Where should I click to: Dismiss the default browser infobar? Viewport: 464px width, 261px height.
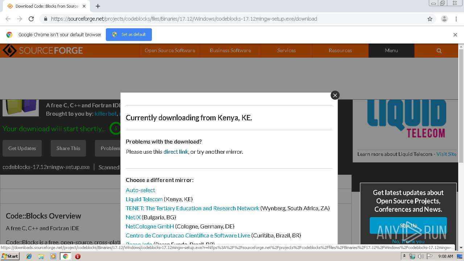pyautogui.click(x=455, y=35)
